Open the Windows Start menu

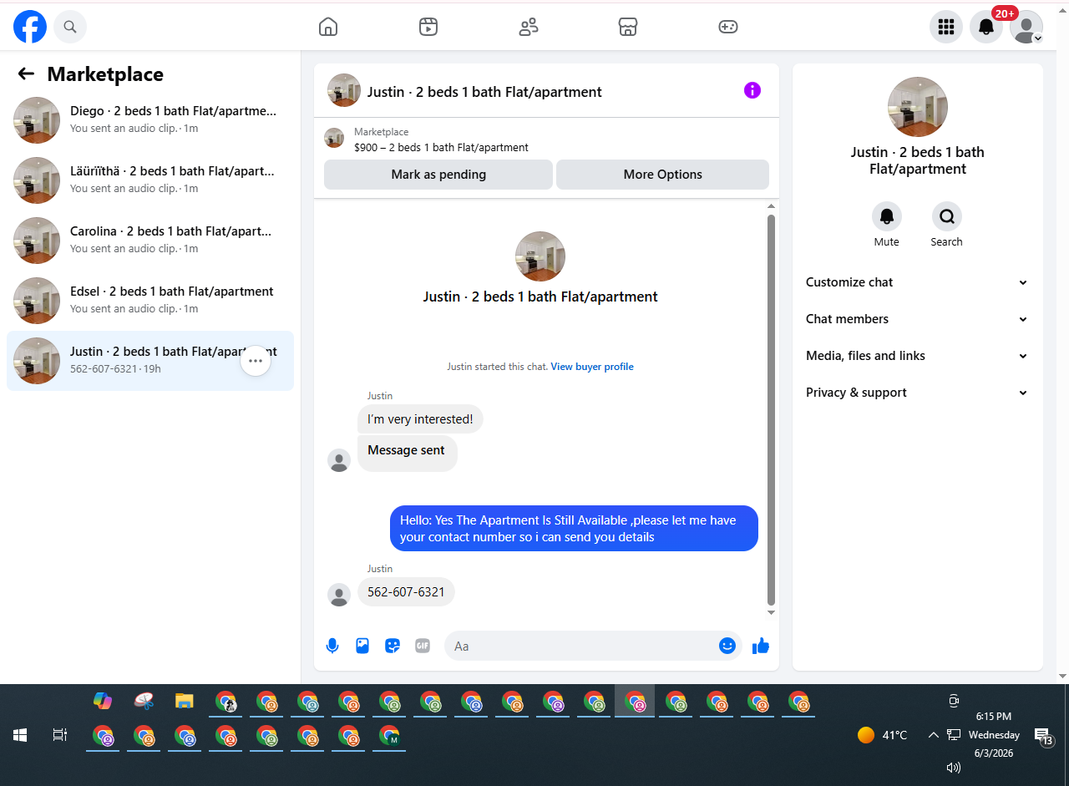point(20,735)
